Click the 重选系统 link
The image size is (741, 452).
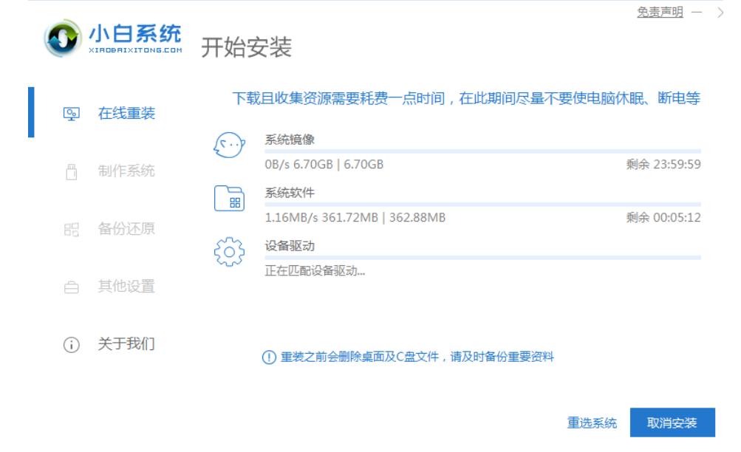click(x=592, y=423)
